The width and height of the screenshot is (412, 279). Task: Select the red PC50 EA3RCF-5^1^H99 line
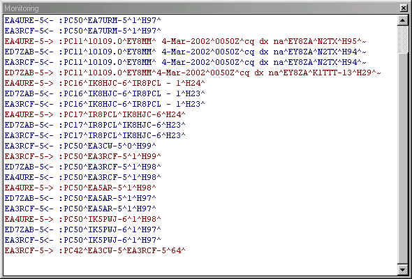[x=83, y=156]
